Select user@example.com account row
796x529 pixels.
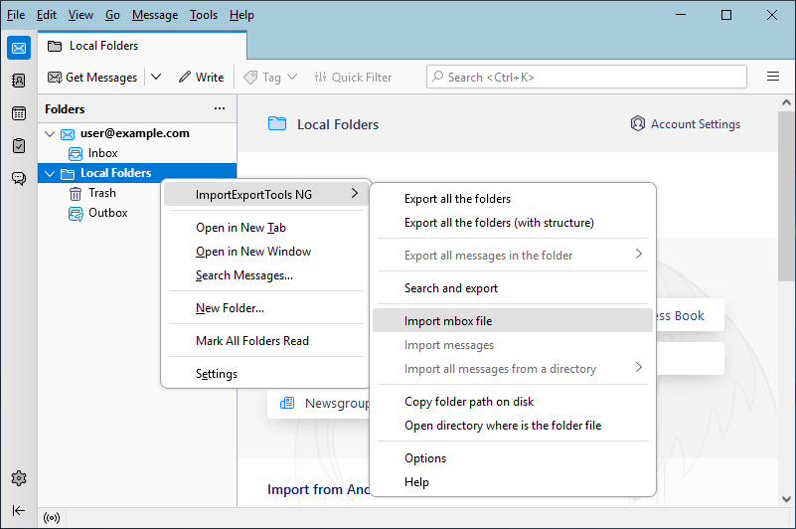[x=137, y=133]
